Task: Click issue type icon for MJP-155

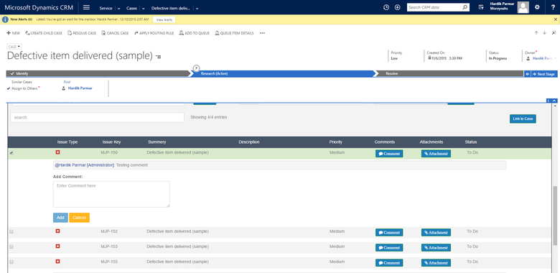Action: (x=58, y=262)
